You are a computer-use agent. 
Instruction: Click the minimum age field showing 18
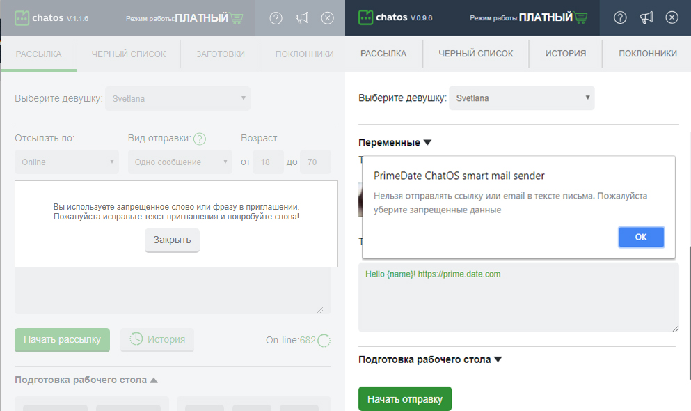click(268, 162)
